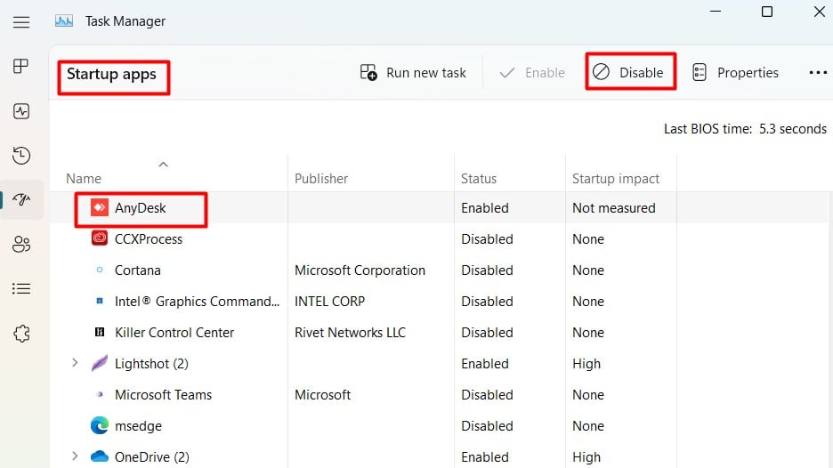Sort by the Publisher column header
The image size is (833, 468).
pyautogui.click(x=321, y=179)
